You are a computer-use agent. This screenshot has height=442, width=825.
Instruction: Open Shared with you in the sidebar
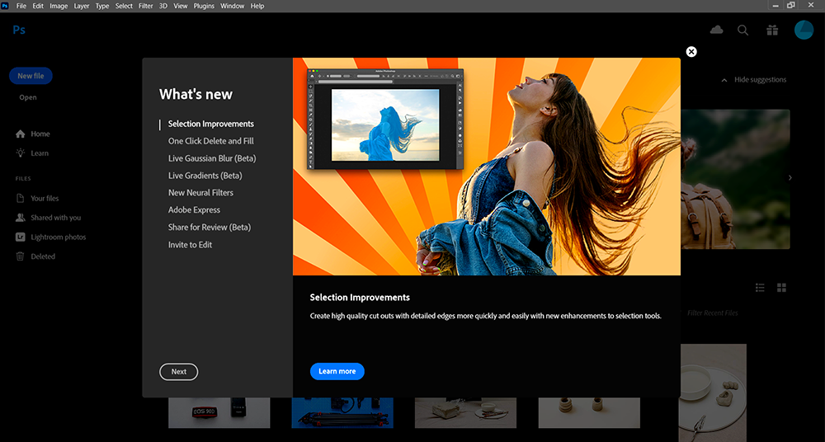tap(56, 218)
